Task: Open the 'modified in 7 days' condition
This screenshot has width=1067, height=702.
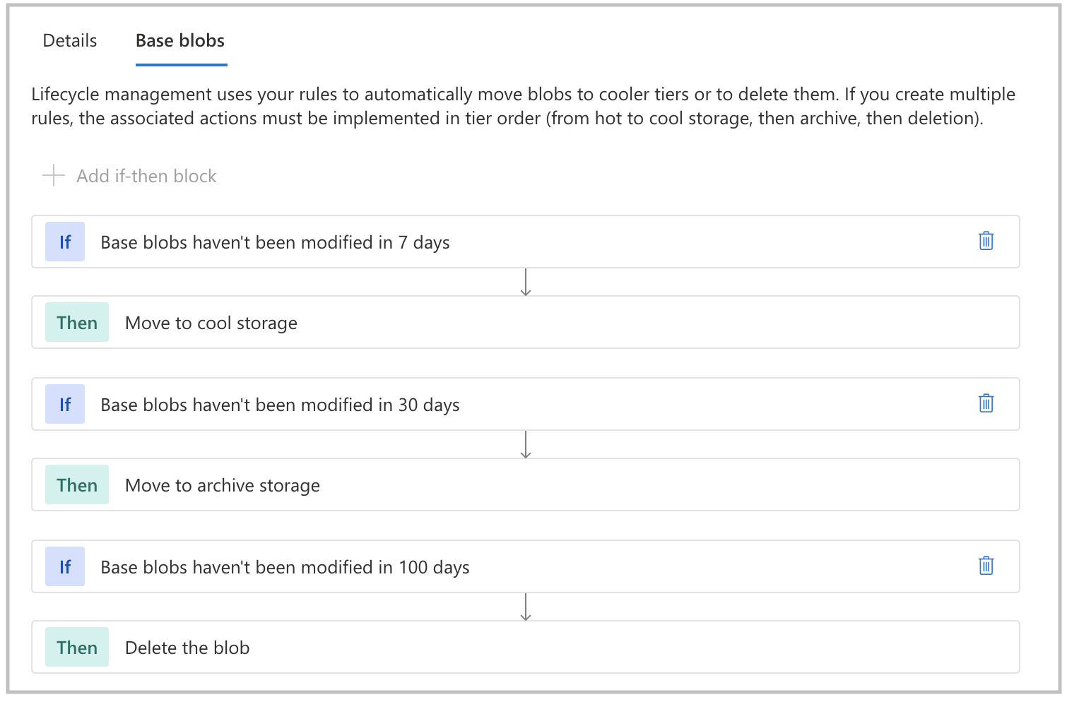Action: coord(275,242)
